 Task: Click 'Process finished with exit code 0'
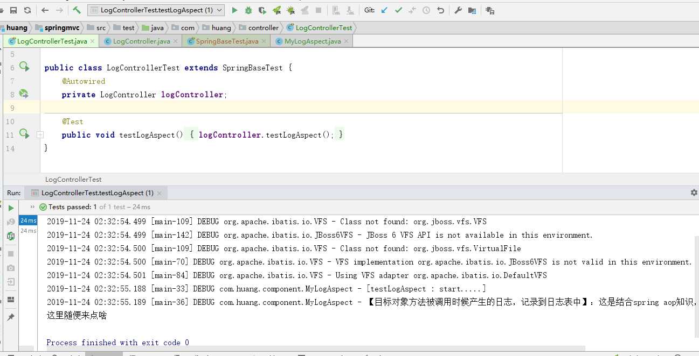(117, 343)
